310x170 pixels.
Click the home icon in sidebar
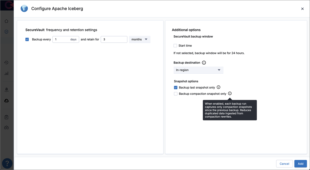click(6, 21)
